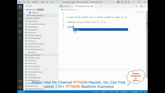Open Customize Layout icon
Screen dimensions: 165x93
click(x=129, y=2)
